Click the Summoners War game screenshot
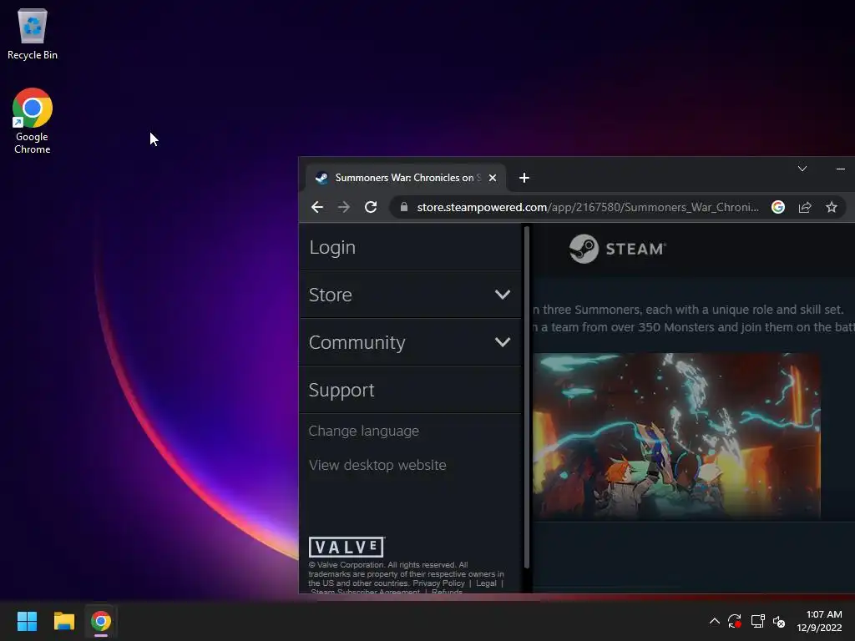 [676, 436]
